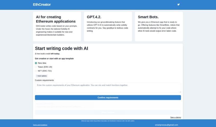Click the Custom requirements label

pyautogui.click(x=44, y=80)
